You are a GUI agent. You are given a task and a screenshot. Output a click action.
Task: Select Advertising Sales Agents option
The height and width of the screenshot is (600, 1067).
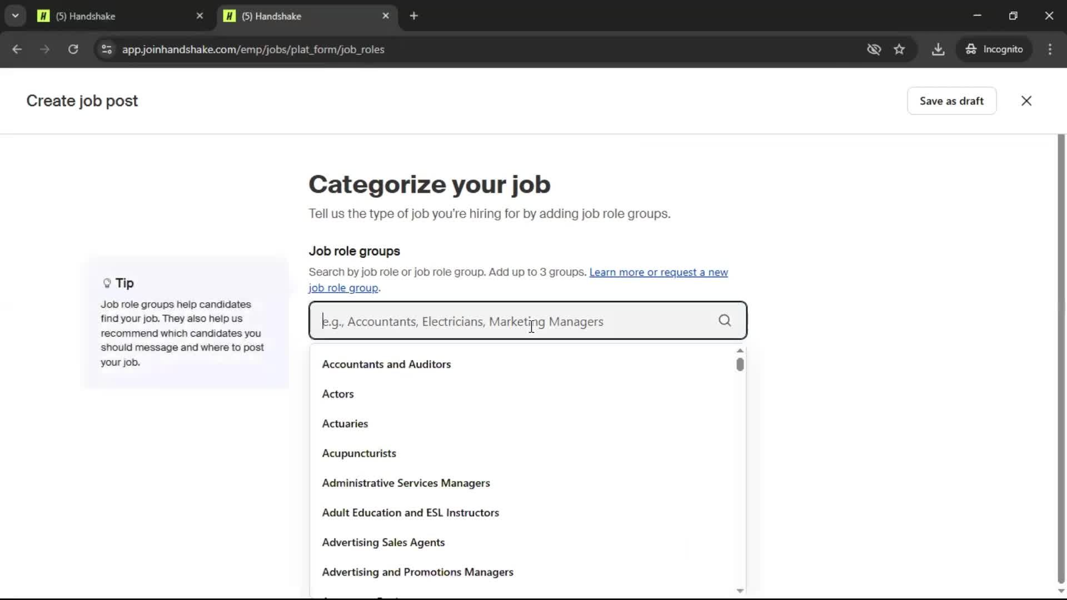click(528, 542)
